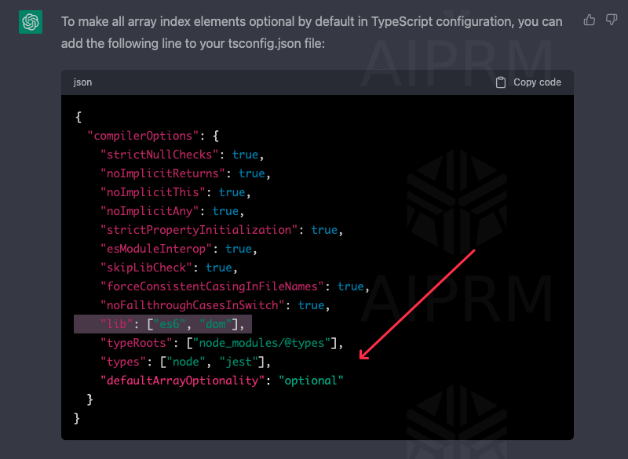Click the "noImplicitReturns" key
The image size is (628, 459).
point(162,173)
